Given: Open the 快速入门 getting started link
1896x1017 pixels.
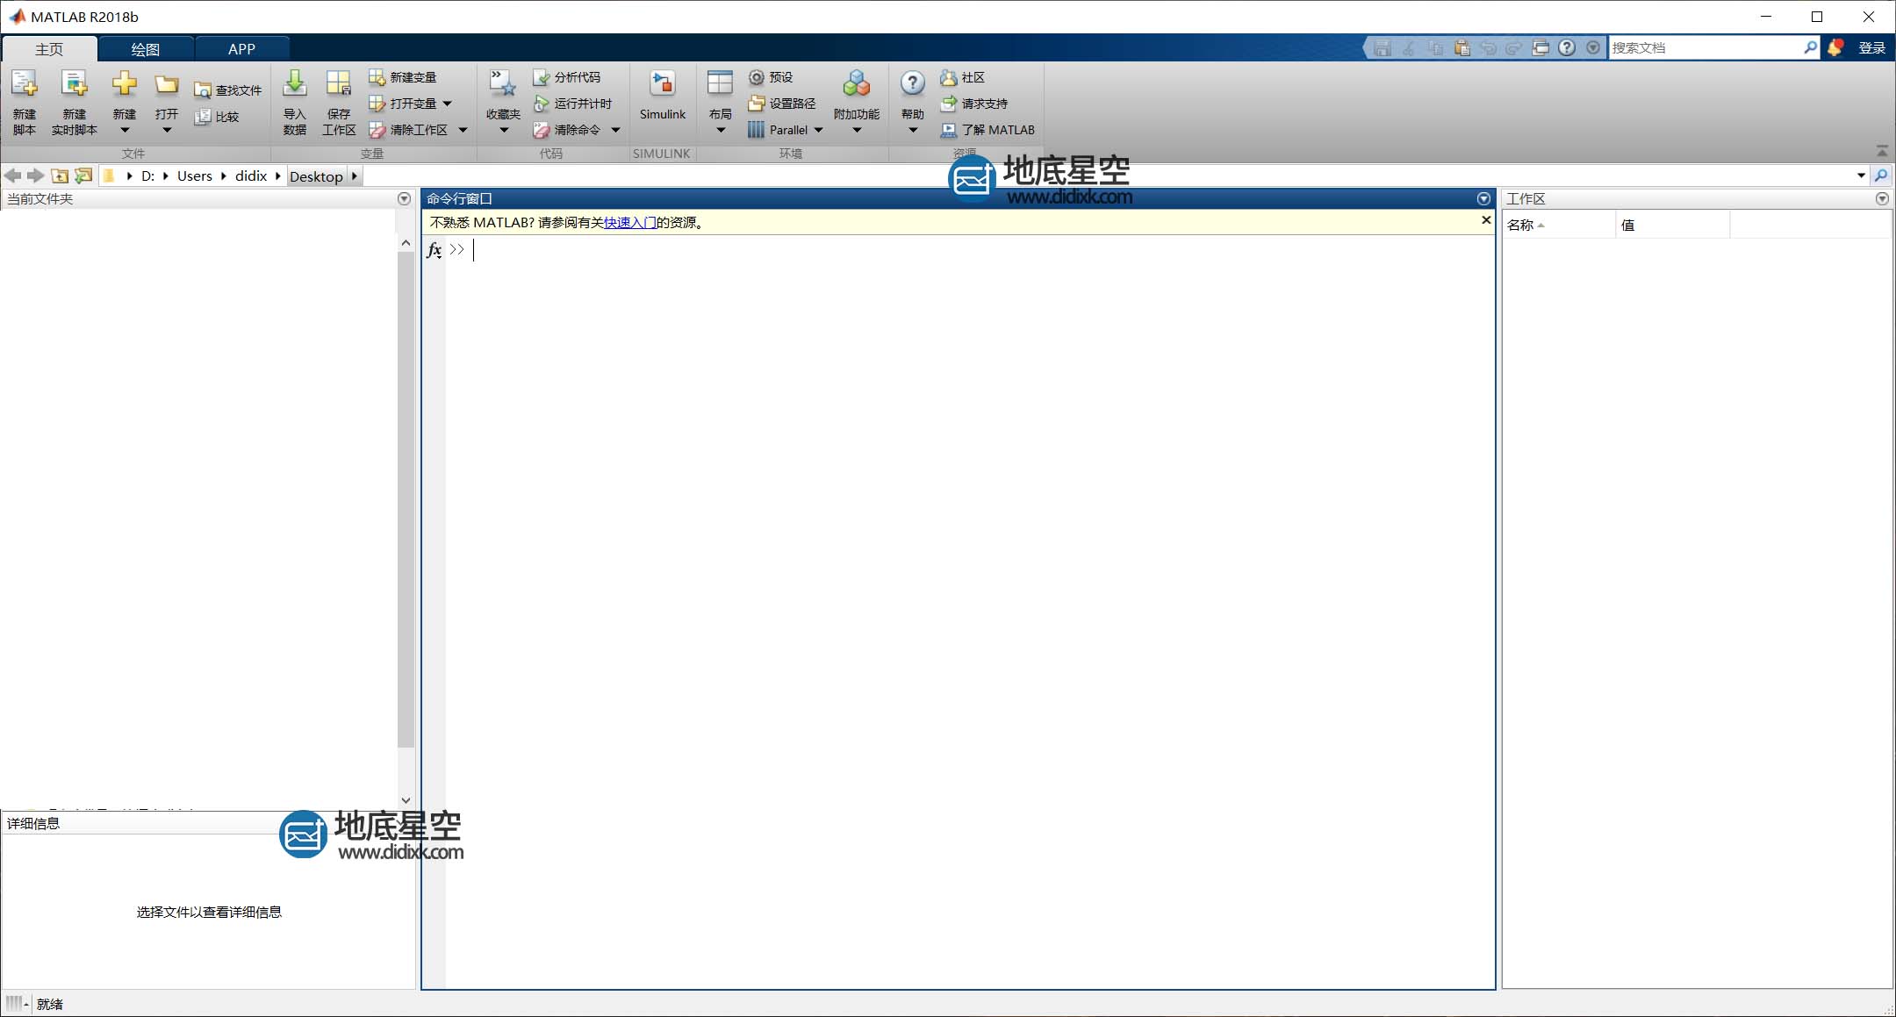Looking at the screenshot, I should (x=629, y=223).
